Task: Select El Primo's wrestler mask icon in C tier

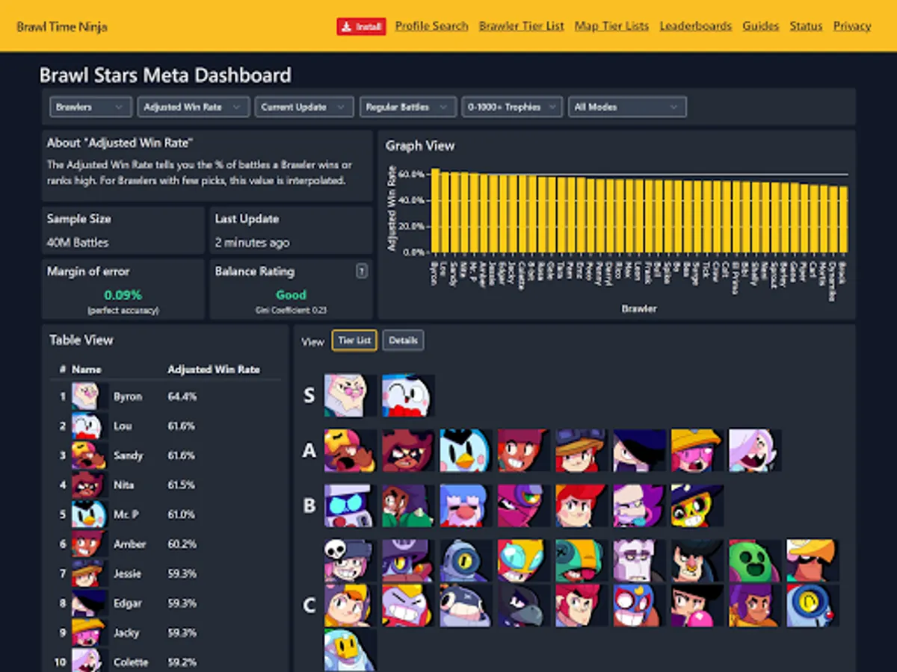Action: click(x=640, y=606)
